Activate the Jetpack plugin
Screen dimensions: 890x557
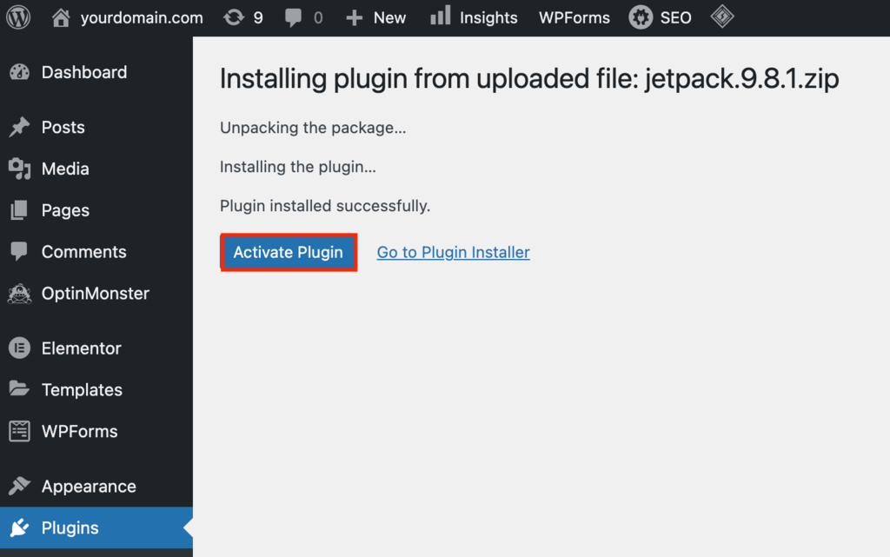click(289, 252)
